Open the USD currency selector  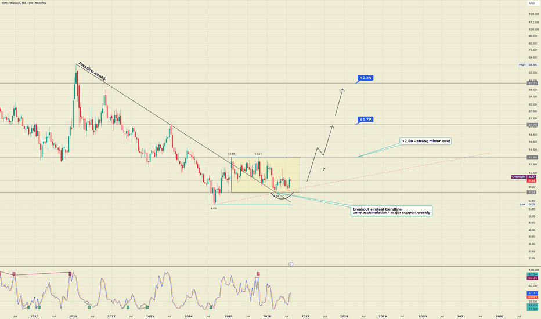tap(532, 3)
